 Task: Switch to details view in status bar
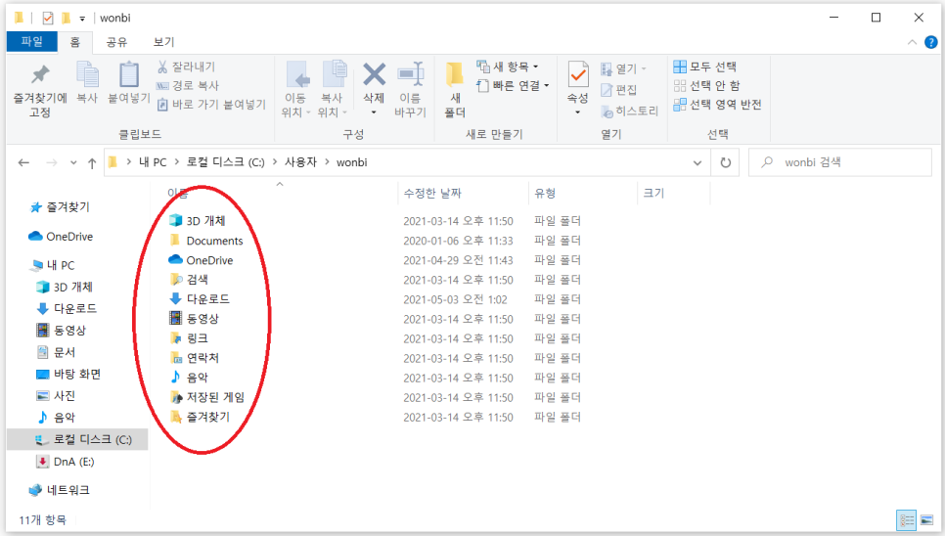(x=907, y=520)
